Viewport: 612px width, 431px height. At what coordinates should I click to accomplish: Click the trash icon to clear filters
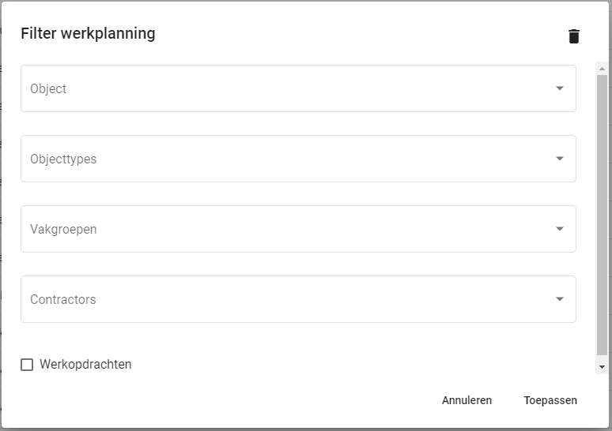574,36
